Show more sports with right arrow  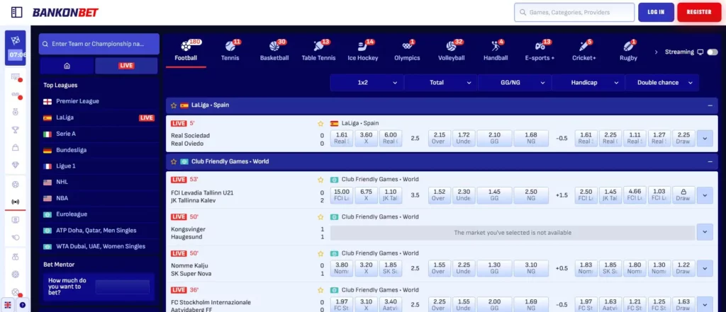(656, 52)
